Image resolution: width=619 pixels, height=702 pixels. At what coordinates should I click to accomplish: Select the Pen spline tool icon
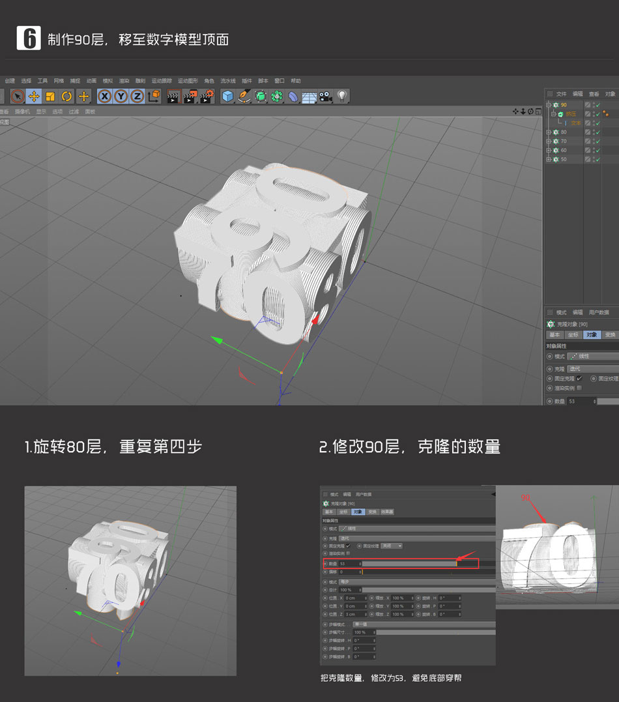tap(244, 96)
